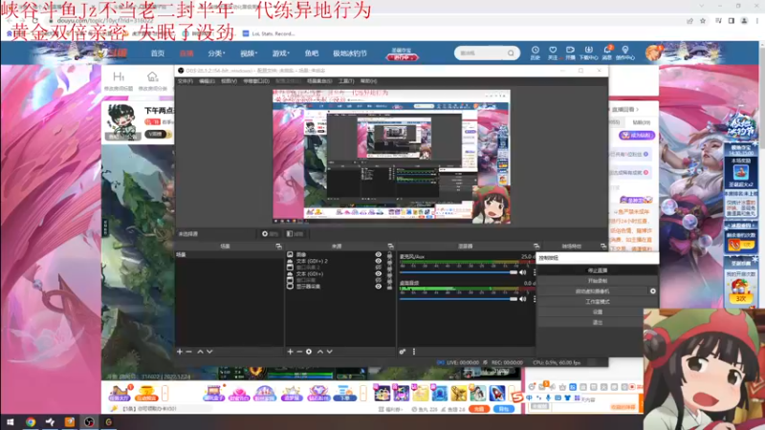Screen dimensions: 765x430
Task: Open Chrome from the taskbar
Action: click(31, 422)
